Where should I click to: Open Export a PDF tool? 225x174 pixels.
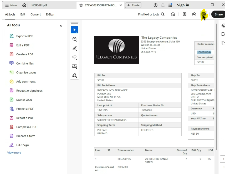click(x=21, y=36)
